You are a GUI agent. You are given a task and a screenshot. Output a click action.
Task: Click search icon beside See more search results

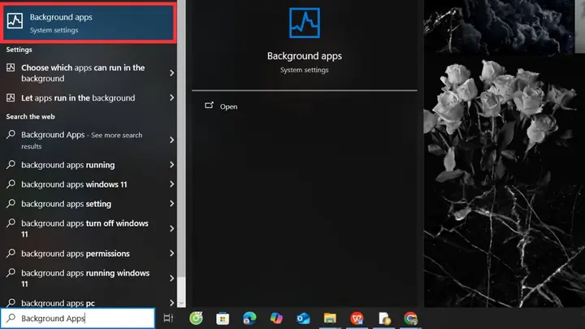[x=11, y=135]
